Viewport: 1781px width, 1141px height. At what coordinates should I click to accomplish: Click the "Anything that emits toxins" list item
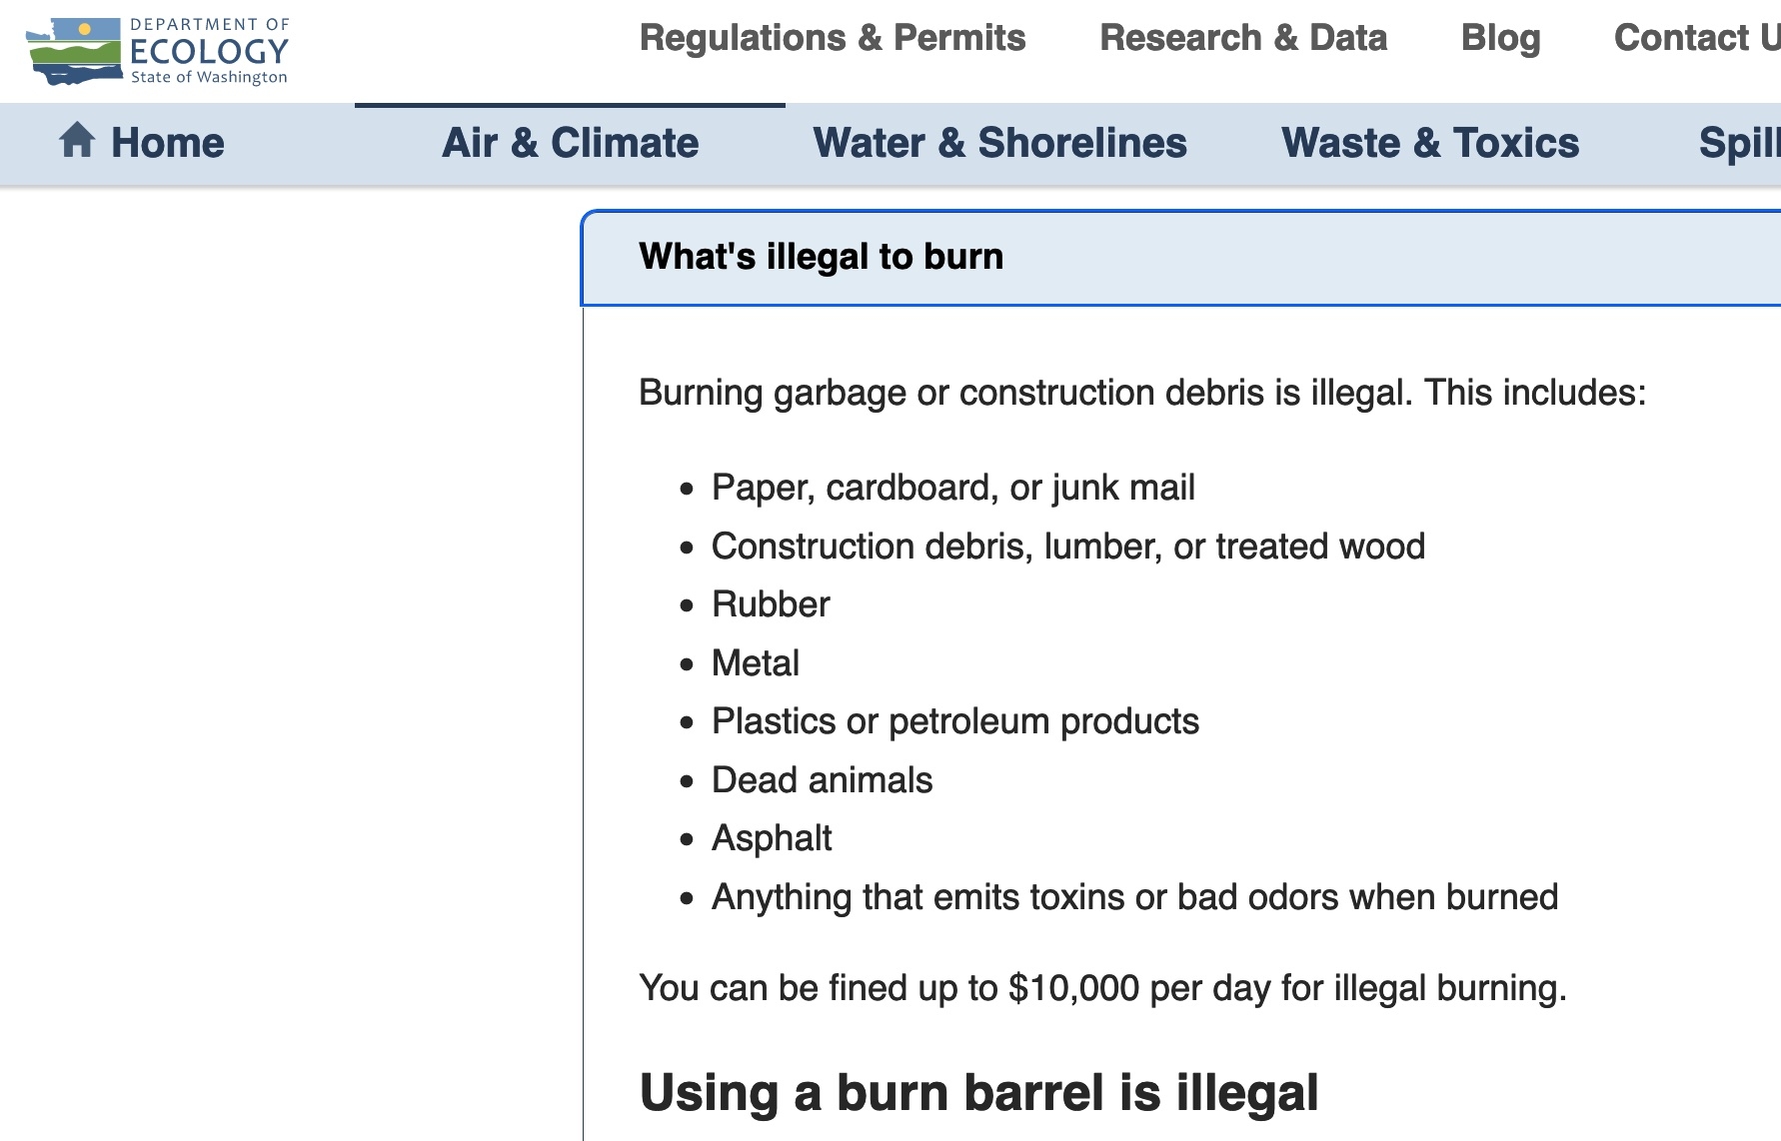pyautogui.click(x=1134, y=897)
